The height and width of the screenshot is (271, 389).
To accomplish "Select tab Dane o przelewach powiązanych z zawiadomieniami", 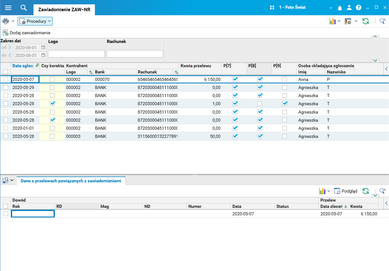I will pyautogui.click(x=71, y=181).
